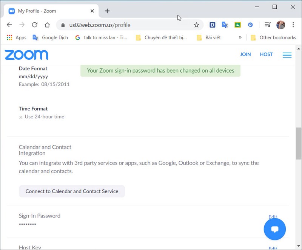Open Chrome three-dot menu
This screenshot has width=302, height=250.
293,25
